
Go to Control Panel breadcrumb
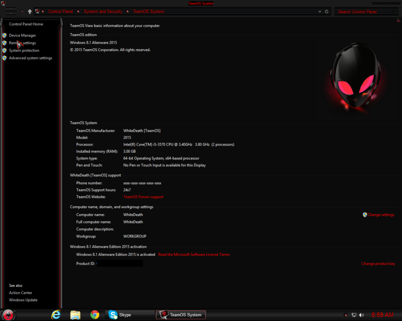[60, 11]
